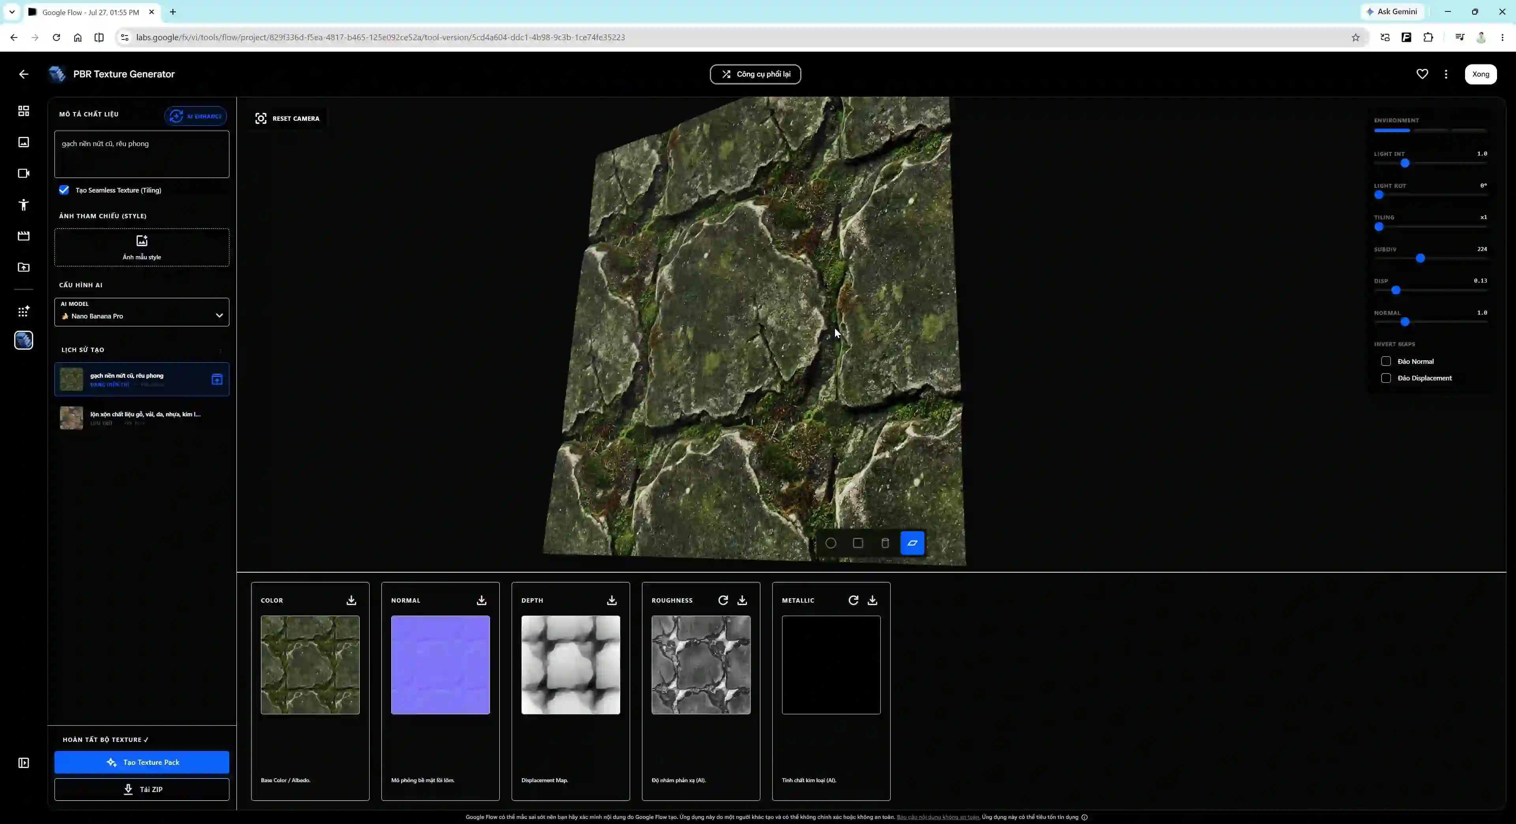
Task: Open the video camera tool in sidebar
Action: [24, 174]
